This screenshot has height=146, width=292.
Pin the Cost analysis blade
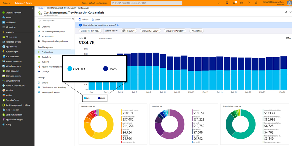pos(286,13)
